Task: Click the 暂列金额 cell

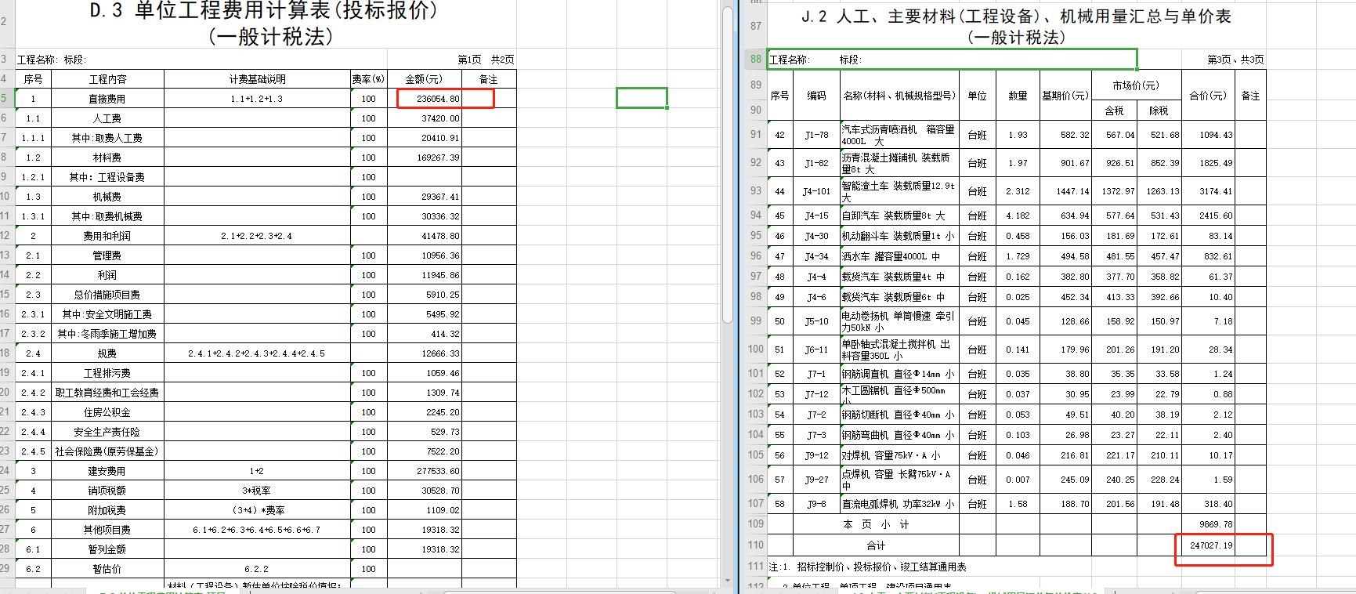Action: (107, 549)
